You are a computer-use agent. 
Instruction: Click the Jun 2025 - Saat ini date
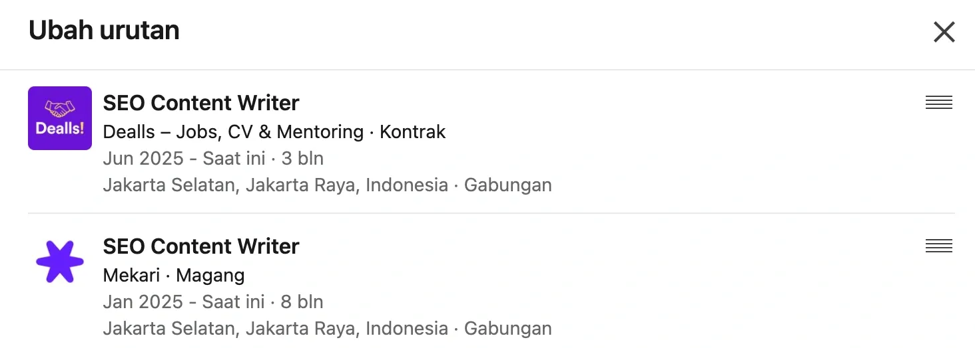click(184, 159)
